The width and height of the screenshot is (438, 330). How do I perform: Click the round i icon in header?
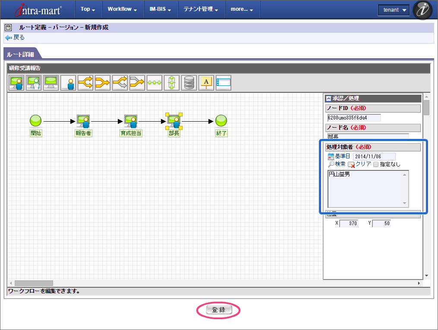422,10
